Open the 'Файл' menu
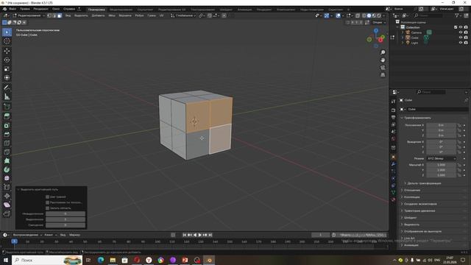 pos(13,9)
